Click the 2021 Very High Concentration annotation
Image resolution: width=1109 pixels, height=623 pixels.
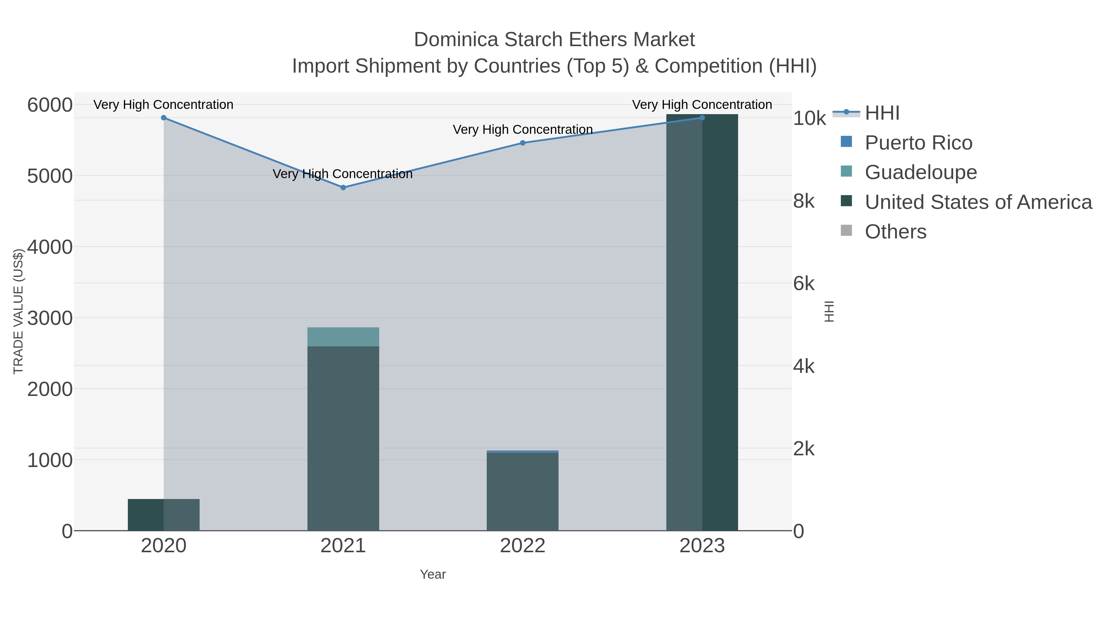click(343, 174)
